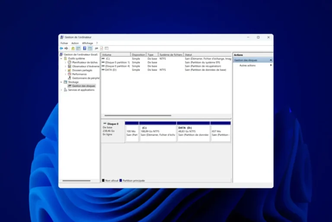Sort the list by Volume column header
Image resolution: width=332 pixels, height=222 pixels.
[115, 55]
